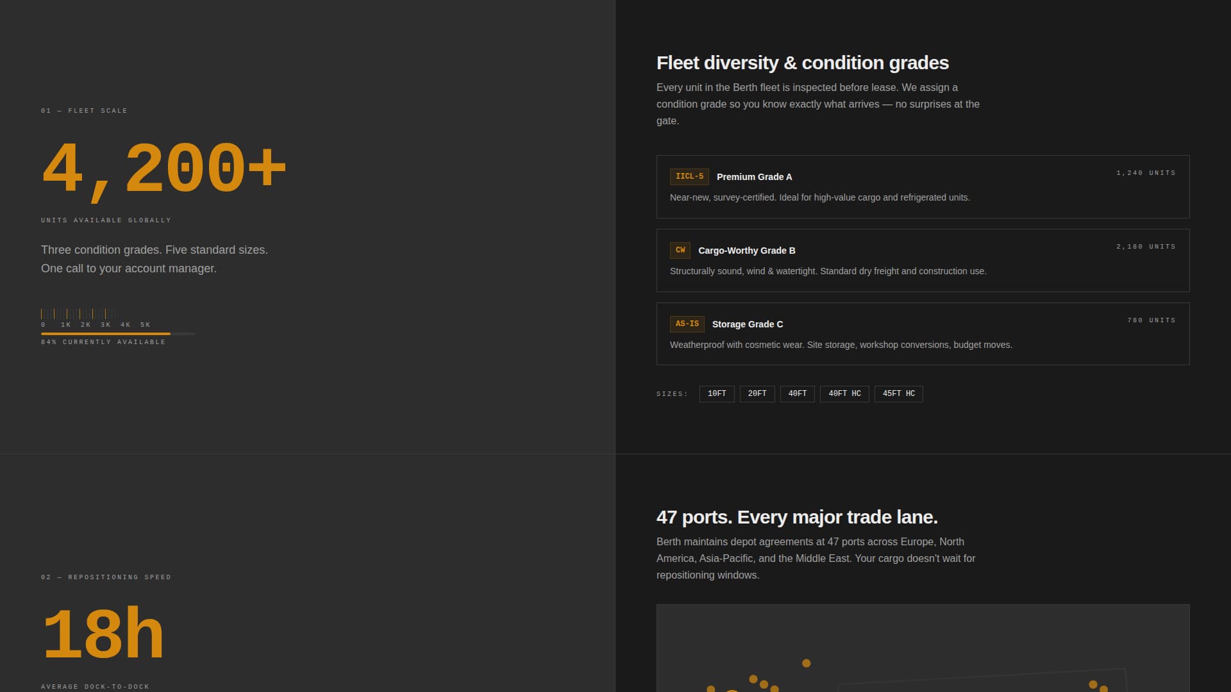Expand the Premium Grade A card

coord(923,186)
